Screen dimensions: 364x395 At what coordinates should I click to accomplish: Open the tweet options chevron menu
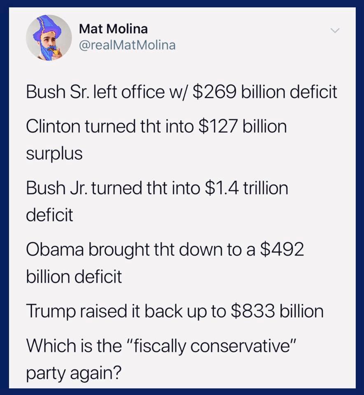pyautogui.click(x=335, y=30)
